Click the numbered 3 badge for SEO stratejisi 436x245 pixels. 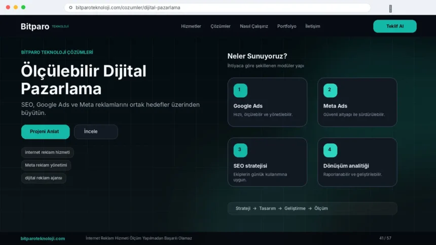(x=240, y=150)
